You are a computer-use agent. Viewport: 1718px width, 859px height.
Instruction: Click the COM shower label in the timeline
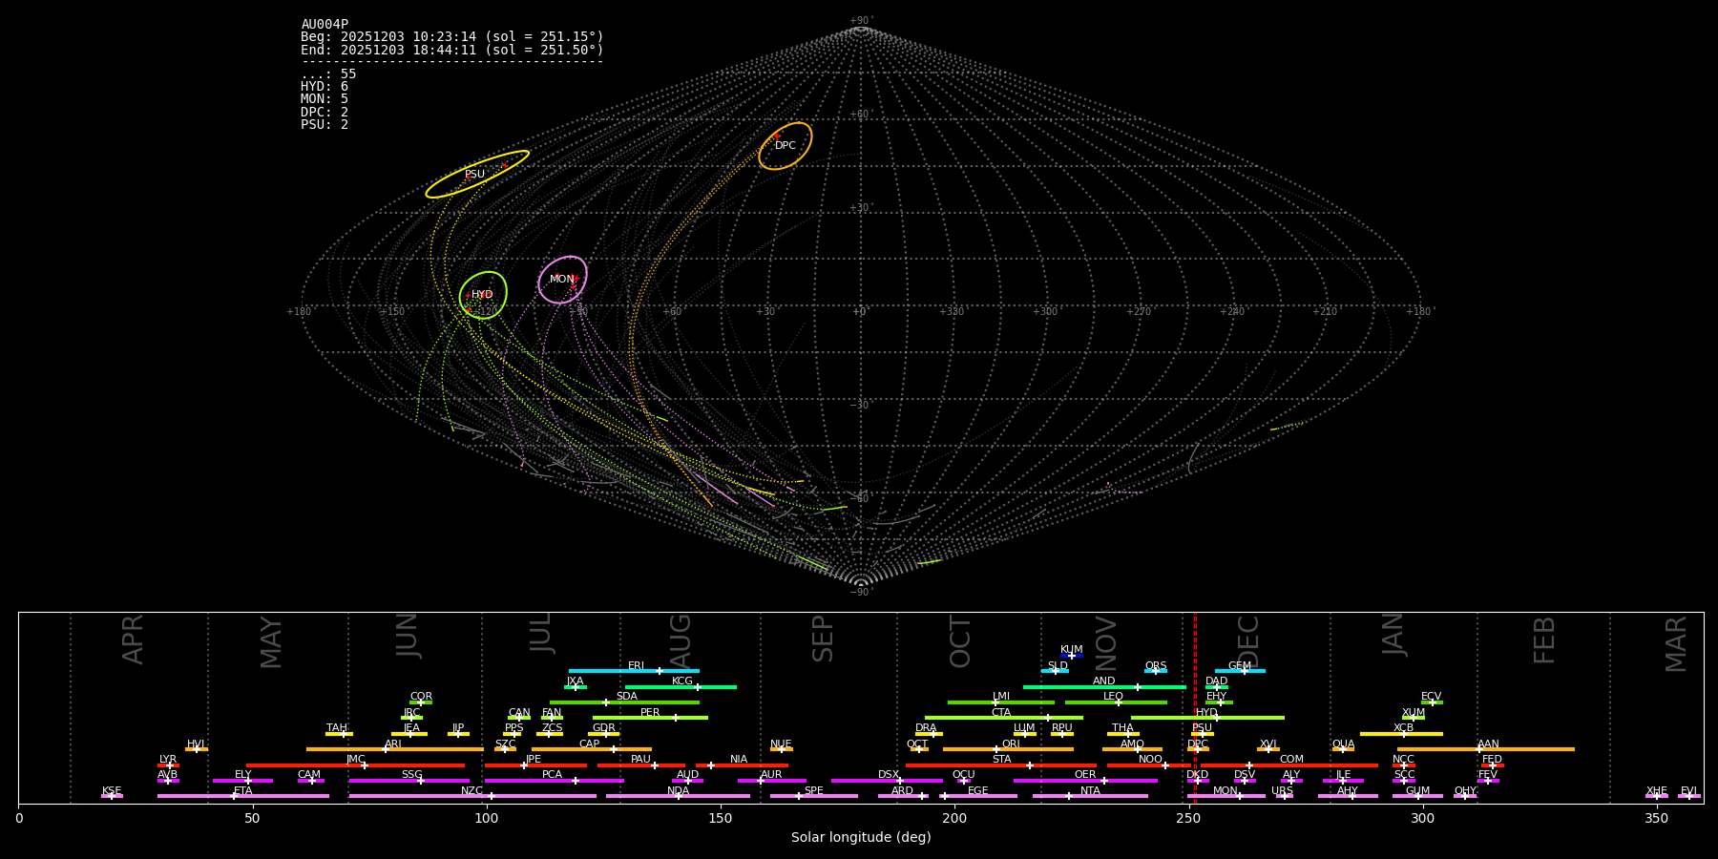coord(1291,760)
